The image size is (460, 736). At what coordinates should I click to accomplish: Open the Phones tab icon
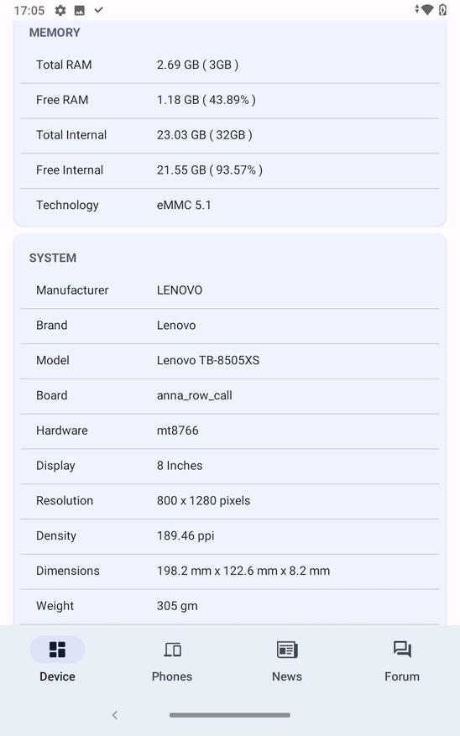pyautogui.click(x=172, y=650)
